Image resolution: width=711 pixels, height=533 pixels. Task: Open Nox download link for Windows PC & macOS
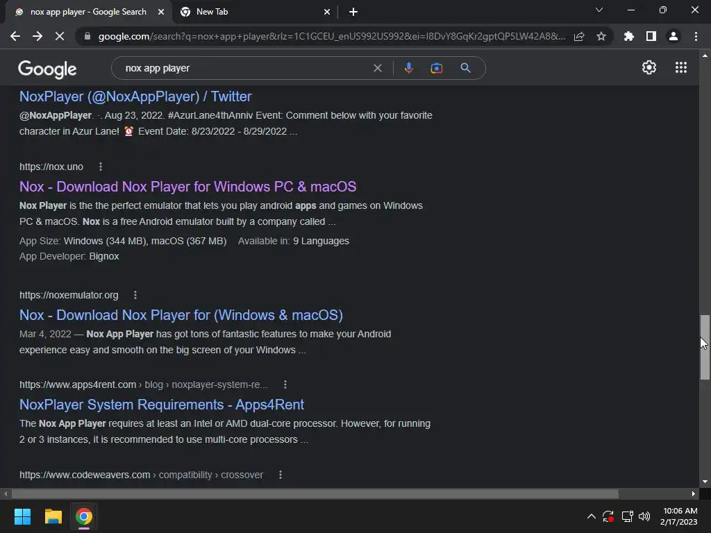187,186
